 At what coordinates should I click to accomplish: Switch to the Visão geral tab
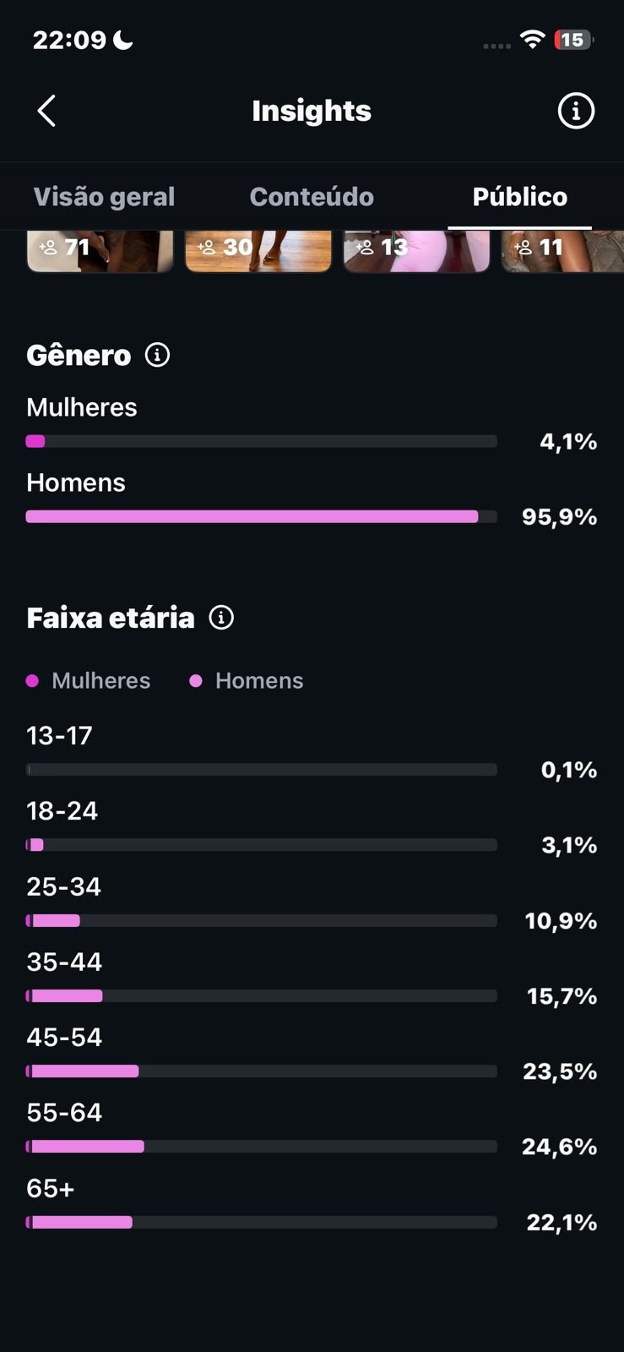[104, 197]
